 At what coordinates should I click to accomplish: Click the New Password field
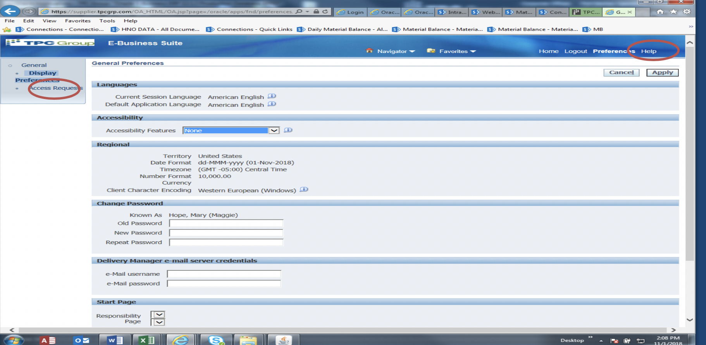tap(226, 233)
